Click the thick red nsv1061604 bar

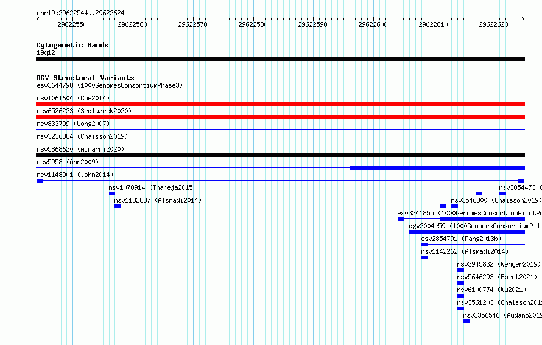coord(280,104)
